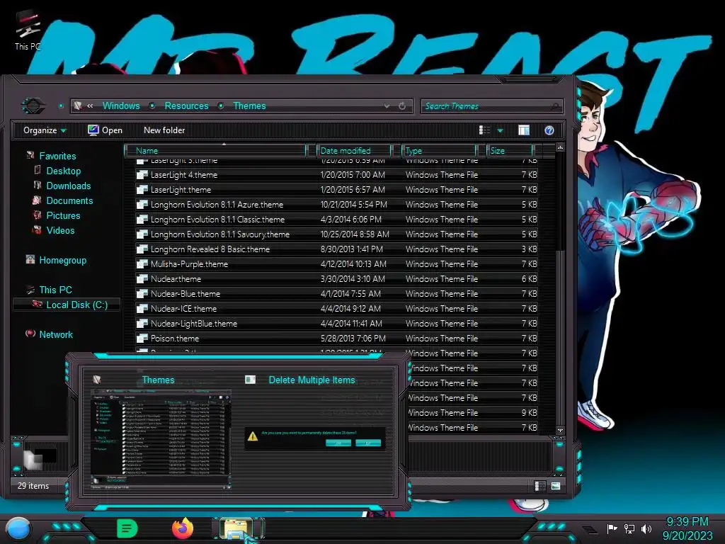Select the LaserLight.theme file
Viewport: 725px width, 544px height.
[181, 190]
